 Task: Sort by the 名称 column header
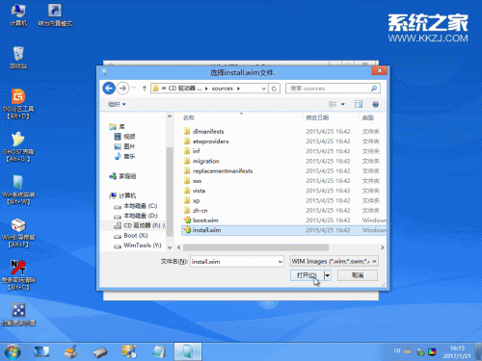click(189, 117)
